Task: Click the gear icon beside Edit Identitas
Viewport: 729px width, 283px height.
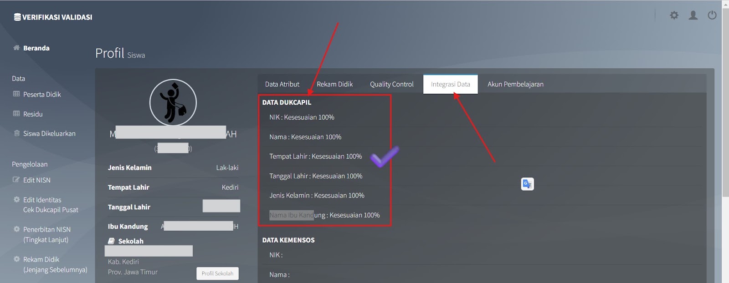Action: click(x=16, y=199)
